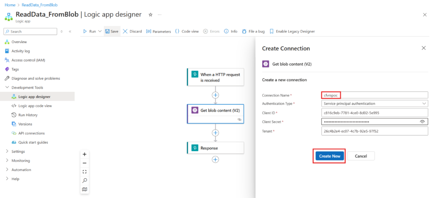Enable Legacy Designer
Image resolution: width=433 pixels, height=198 pixels.
click(292, 31)
